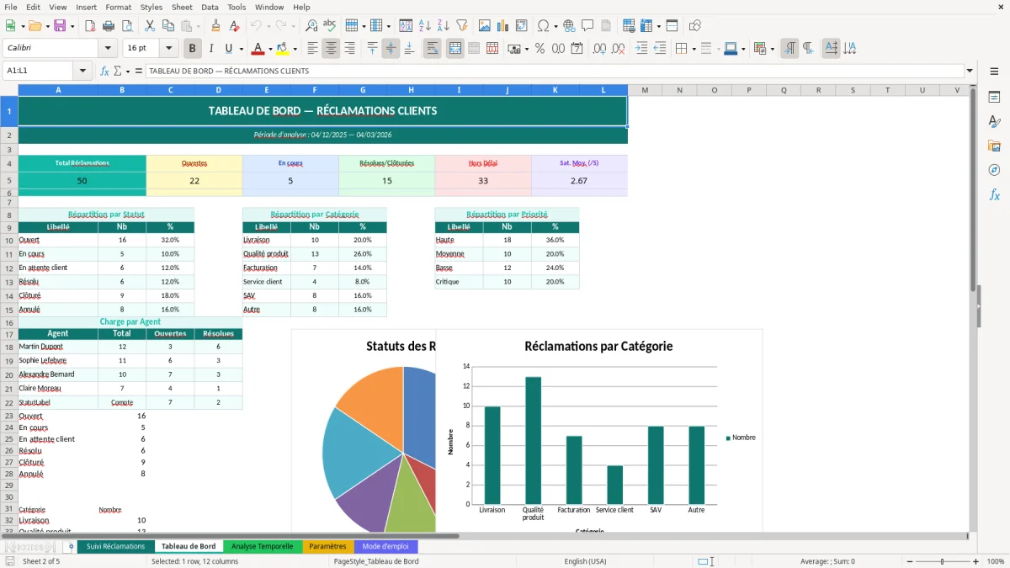Image resolution: width=1010 pixels, height=568 pixels.
Task: Insert a comment
Action: click(587, 26)
